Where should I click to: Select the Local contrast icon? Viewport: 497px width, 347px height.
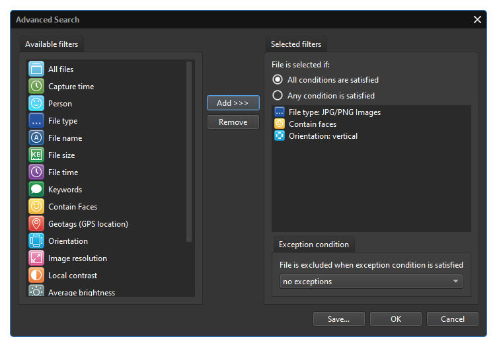pyautogui.click(x=36, y=276)
